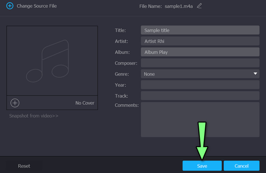Save the metadata changes
The image size is (266, 173).
tap(202, 166)
